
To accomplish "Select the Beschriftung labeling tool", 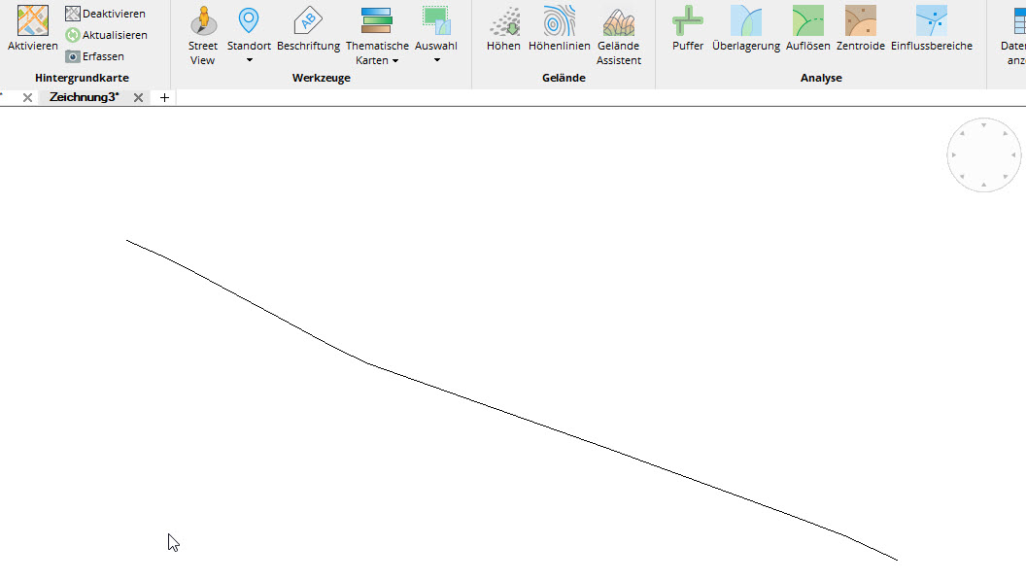I will coord(308,29).
